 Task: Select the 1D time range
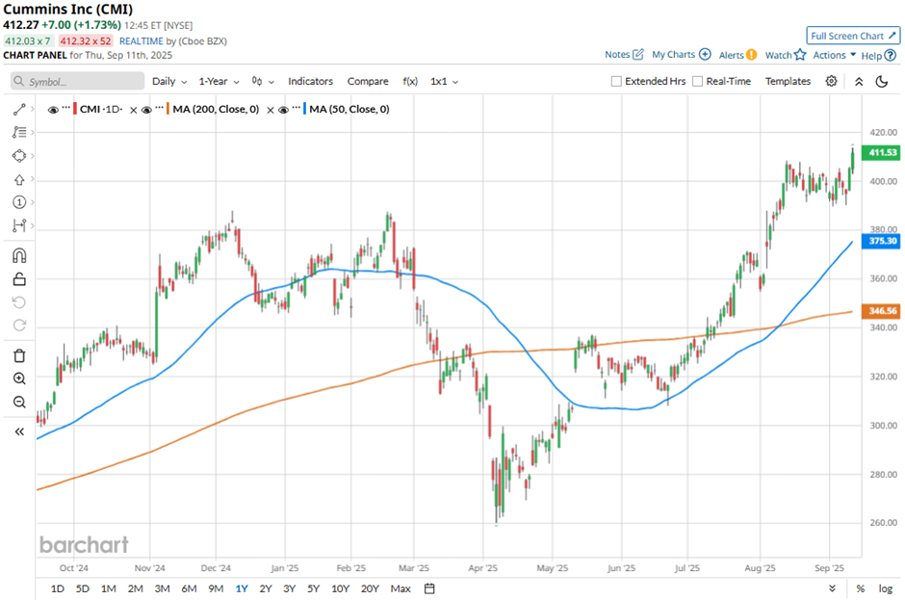point(57,588)
